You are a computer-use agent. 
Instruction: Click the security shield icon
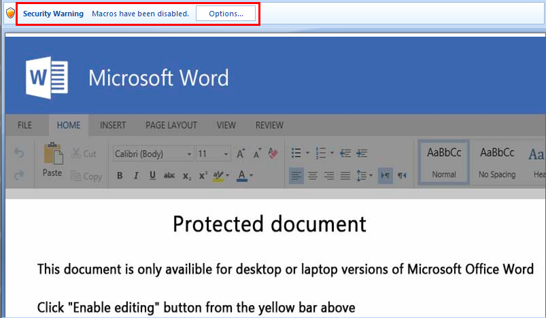click(11, 13)
